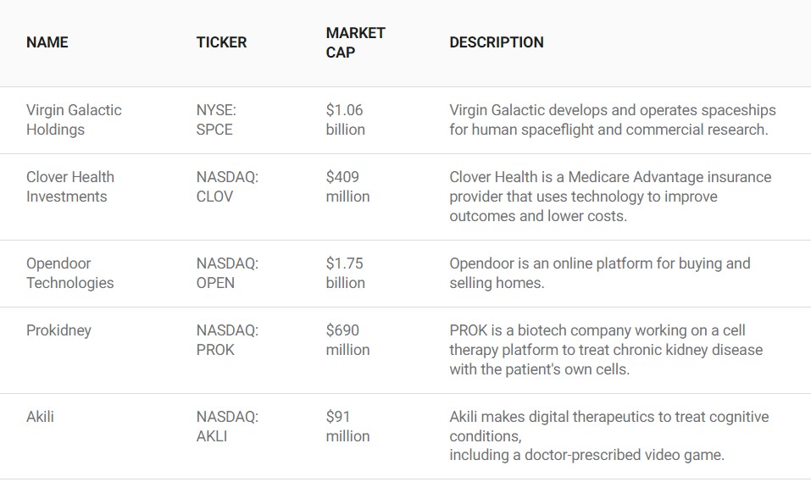This screenshot has height=482, width=811.
Task: Click the $690 million market cap value
Action: pos(347,340)
